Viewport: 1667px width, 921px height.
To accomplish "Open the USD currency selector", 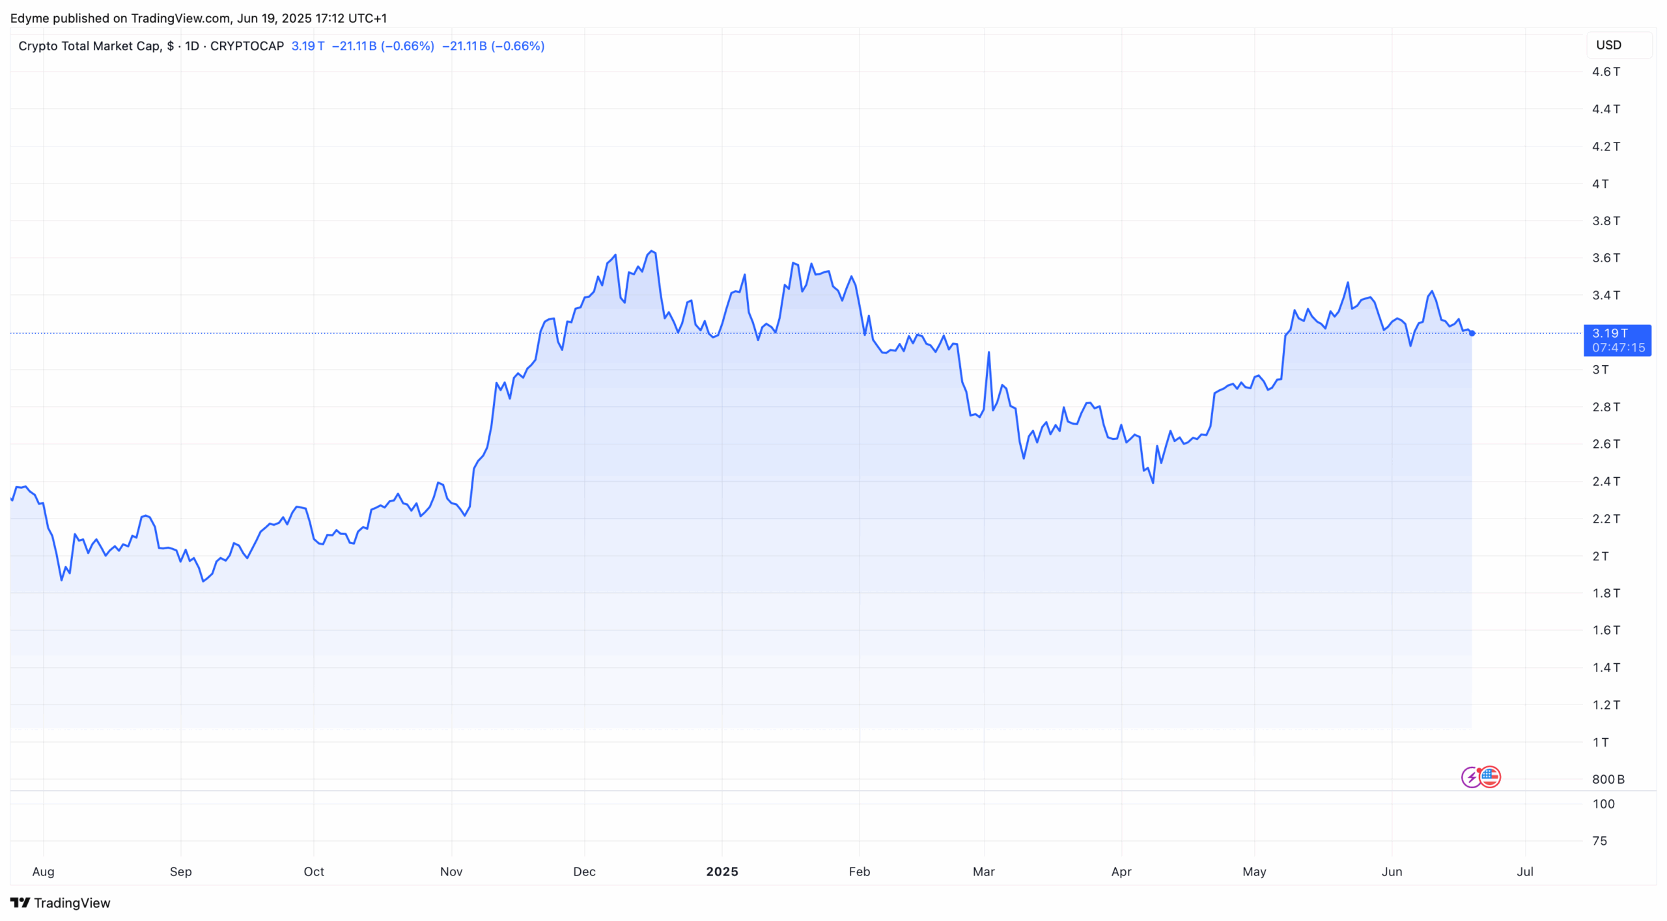I will 1619,45.
